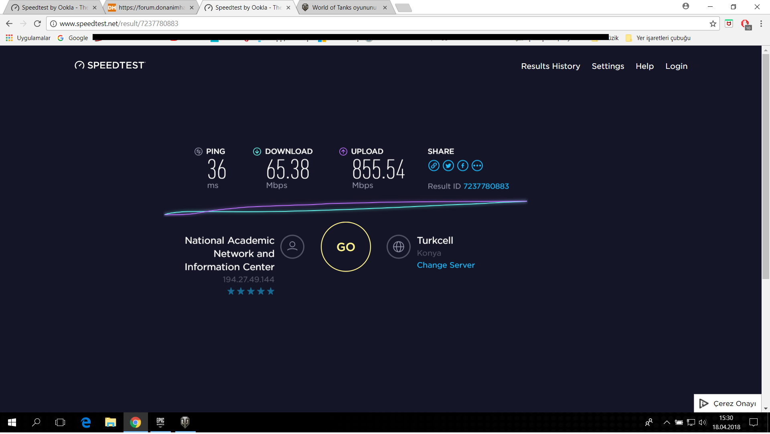Viewport: 770px width, 434px height.
Task: Open network icon in system tray
Action: point(691,422)
